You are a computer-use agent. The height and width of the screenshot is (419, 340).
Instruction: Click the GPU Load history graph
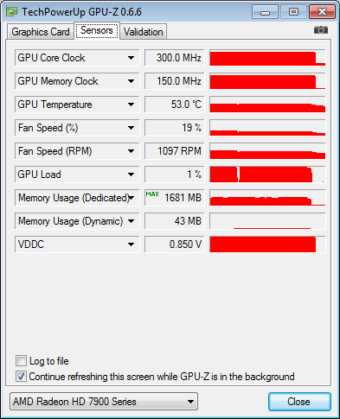[x=267, y=175]
